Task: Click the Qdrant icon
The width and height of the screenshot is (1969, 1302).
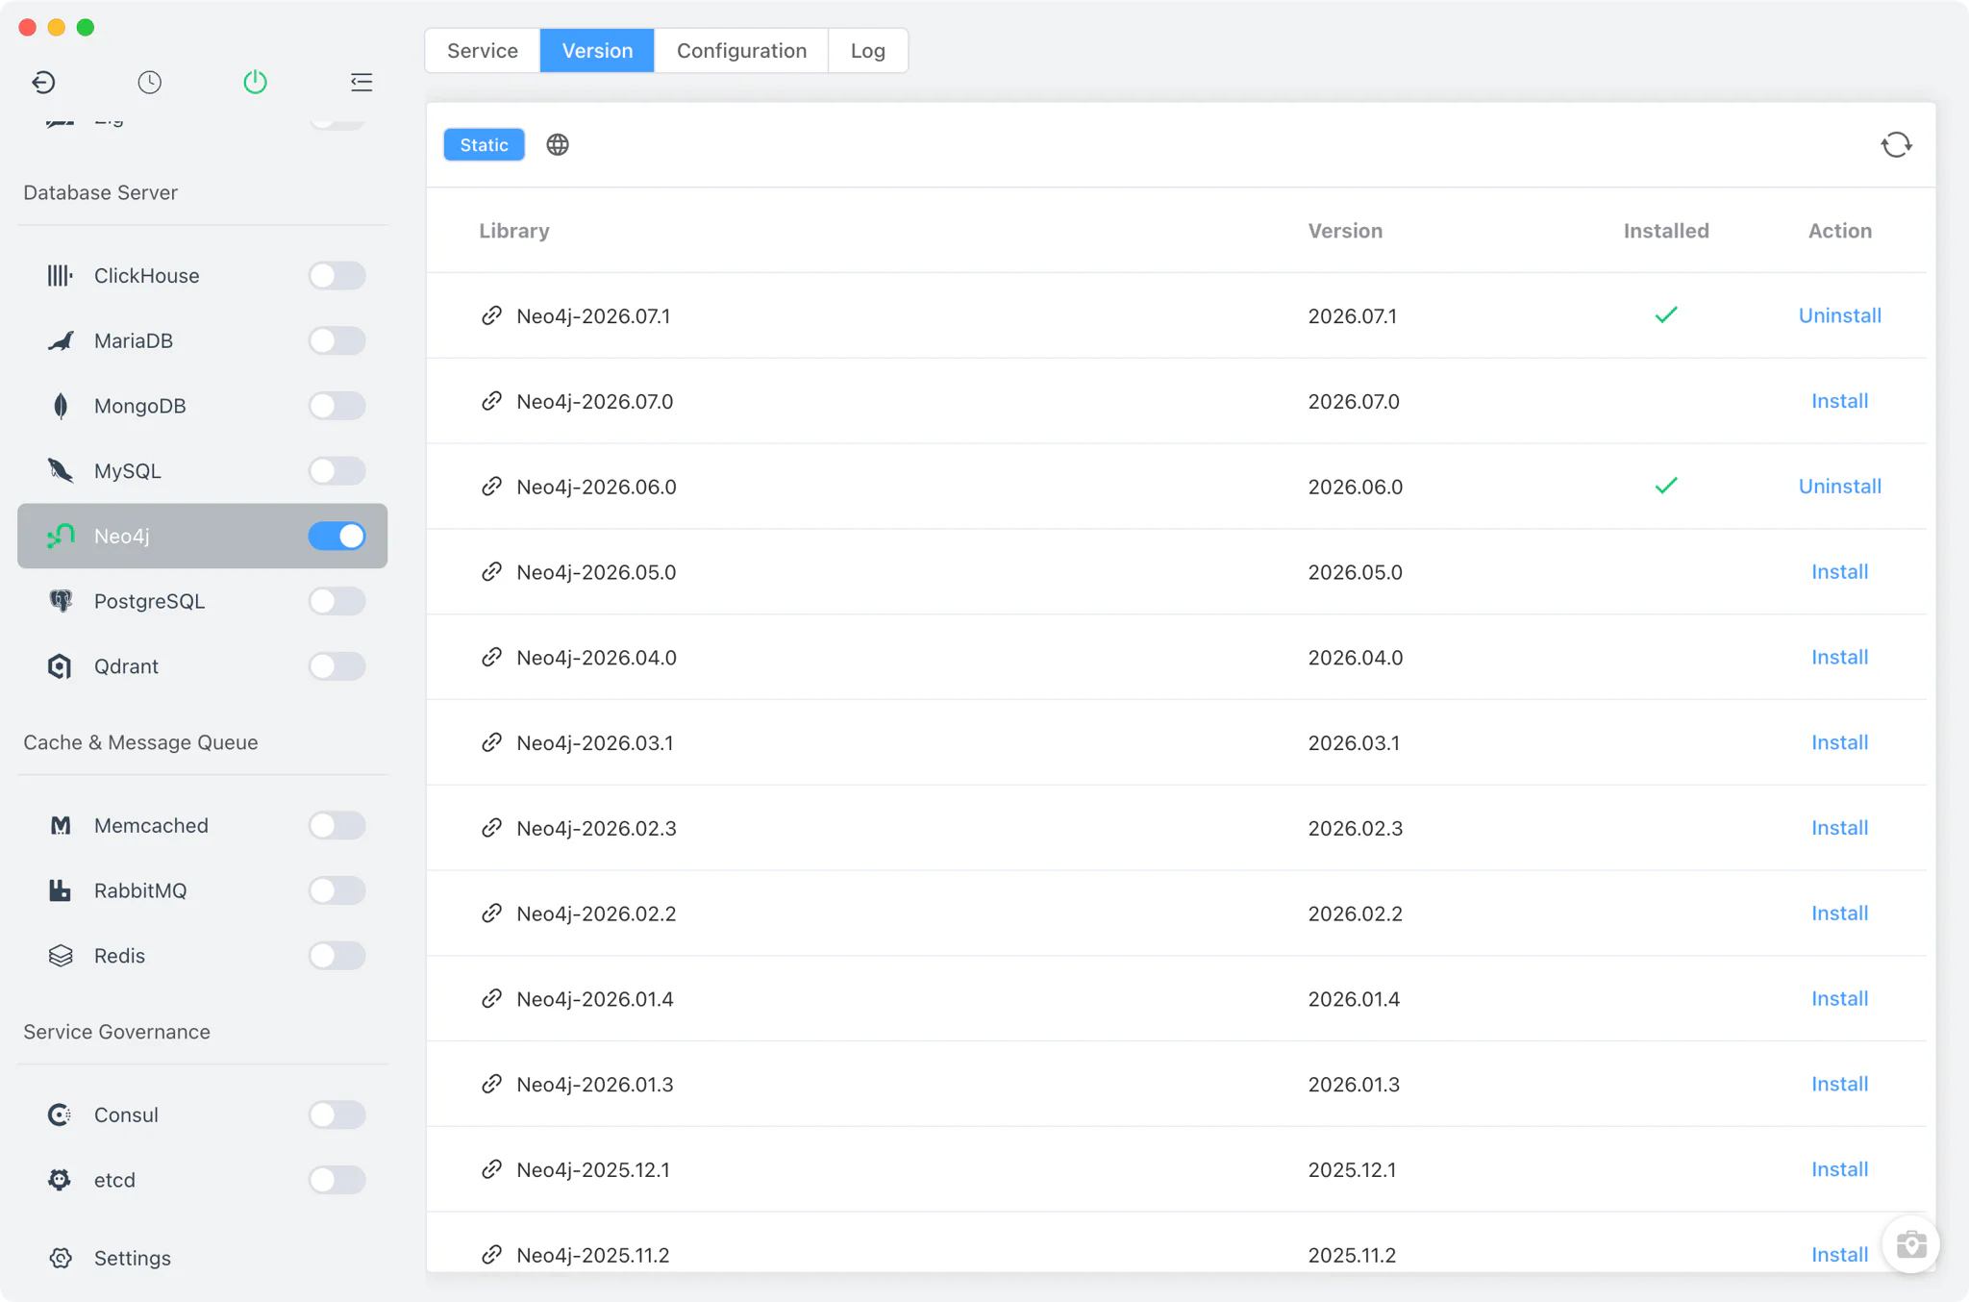Action: point(61,666)
